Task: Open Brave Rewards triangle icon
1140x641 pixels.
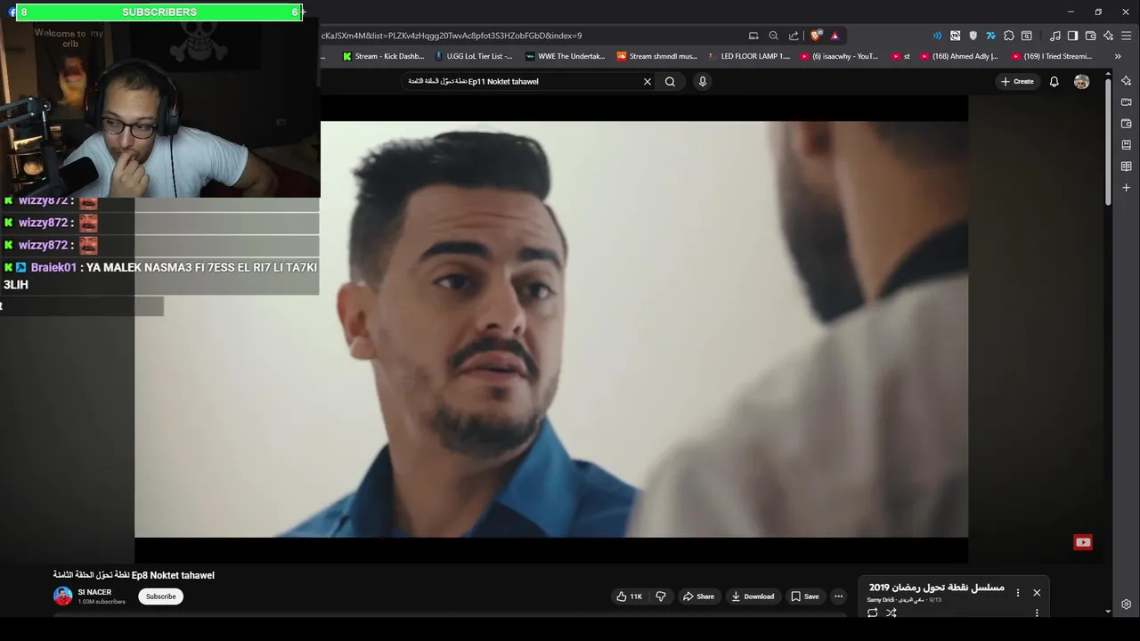Action: click(x=835, y=36)
